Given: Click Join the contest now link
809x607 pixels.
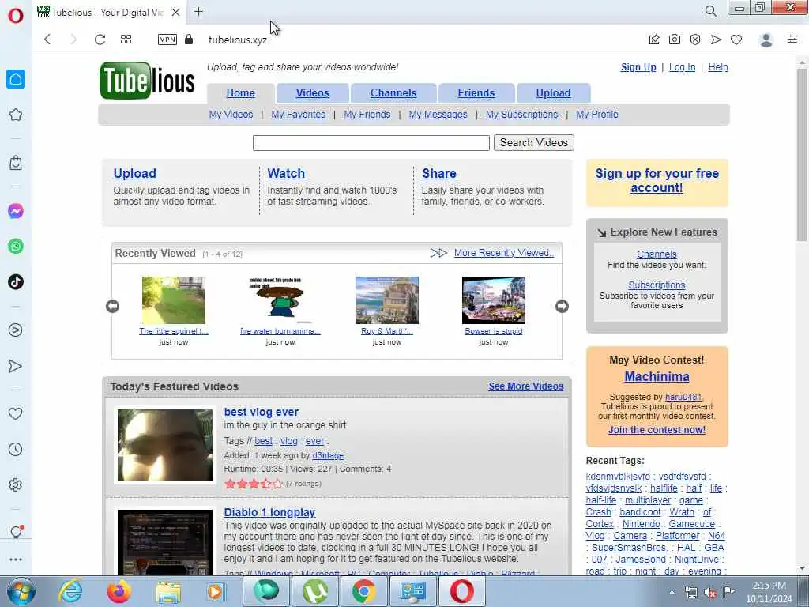Looking at the screenshot, I should (657, 429).
